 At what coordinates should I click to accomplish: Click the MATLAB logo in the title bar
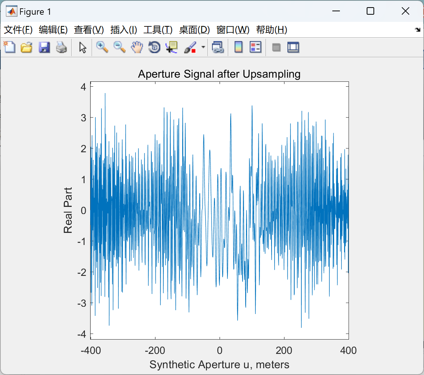click(x=11, y=11)
